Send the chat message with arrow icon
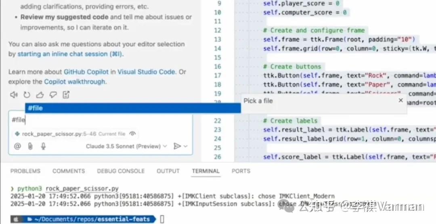Image resolution: width=436 pixels, height=224 pixels. point(177,146)
